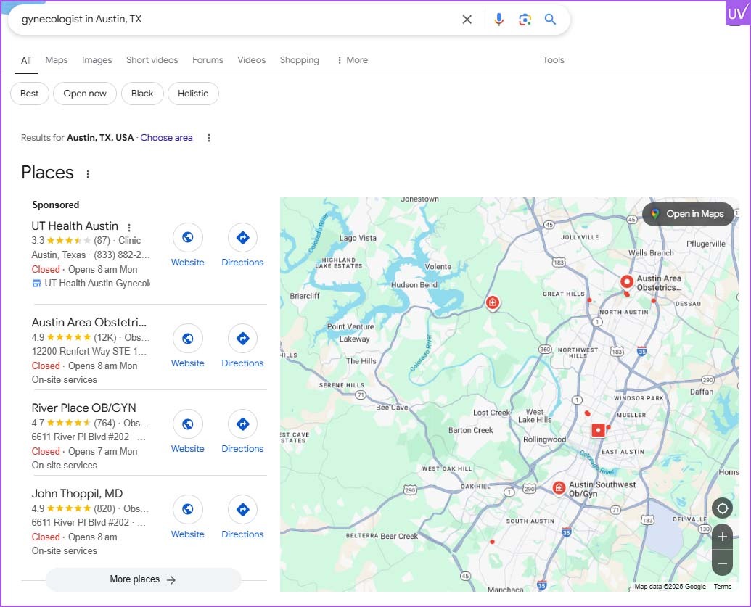Start voice search with the microphone icon

click(498, 19)
